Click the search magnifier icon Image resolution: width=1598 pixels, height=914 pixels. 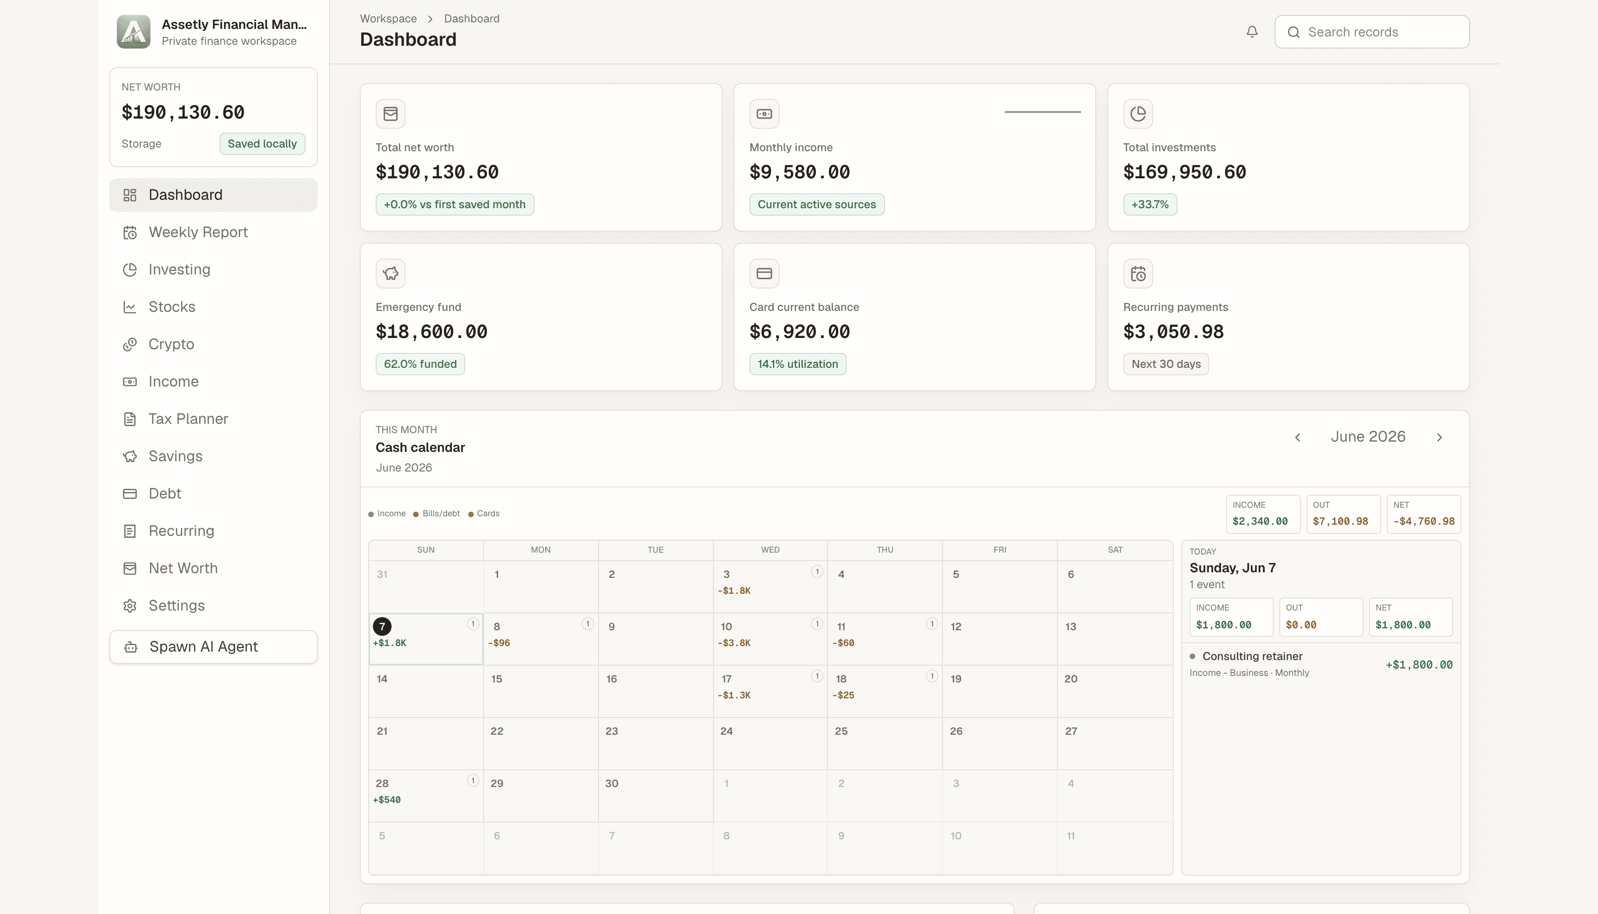tap(1293, 32)
